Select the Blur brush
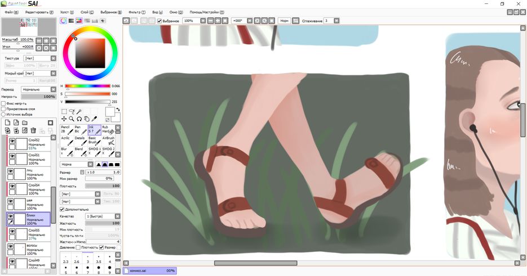The width and height of the screenshot is (527, 276). point(67,152)
